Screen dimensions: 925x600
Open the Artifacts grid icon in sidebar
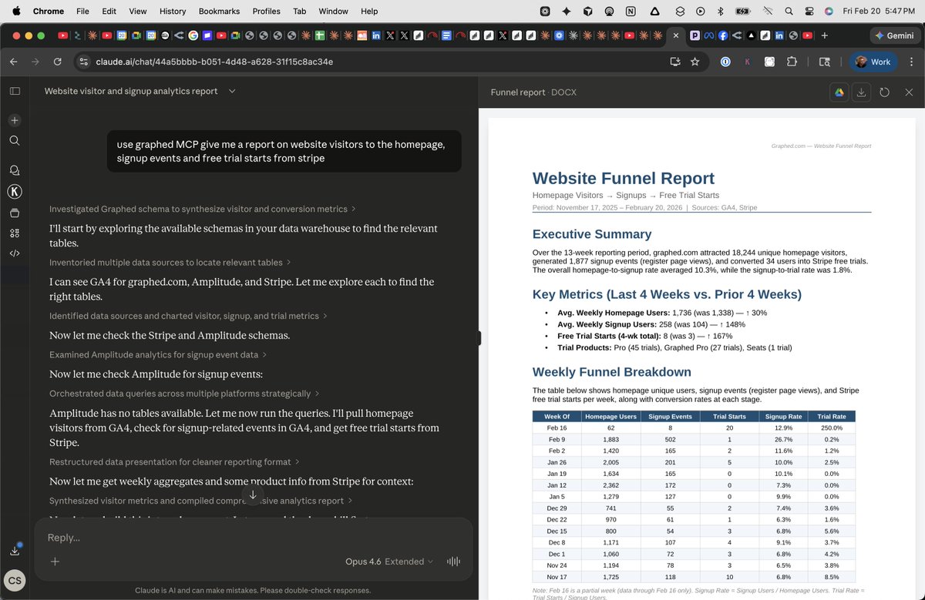15,233
